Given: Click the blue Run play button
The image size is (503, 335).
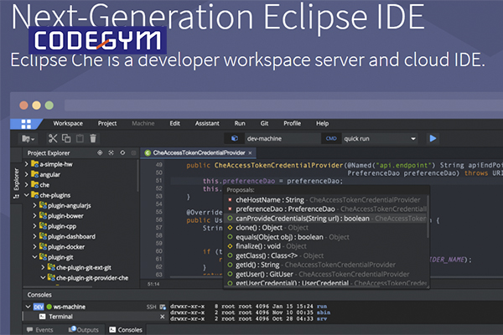Looking at the screenshot, I should tap(433, 138).
